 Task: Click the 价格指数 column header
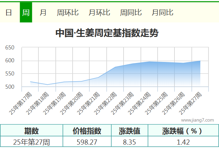(87, 131)
